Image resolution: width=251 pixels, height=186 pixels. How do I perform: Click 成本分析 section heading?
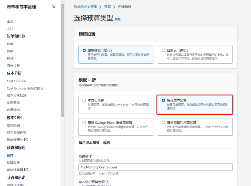[14, 73]
